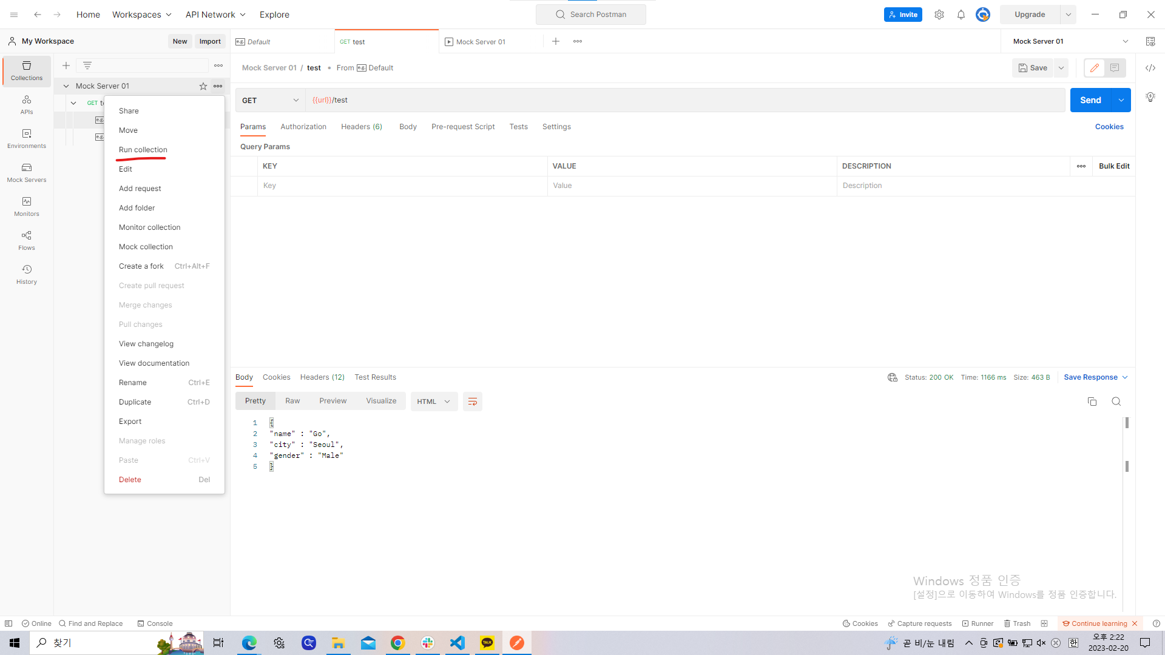
Task: Open the code snippet panel icon
Action: pyautogui.click(x=1150, y=68)
